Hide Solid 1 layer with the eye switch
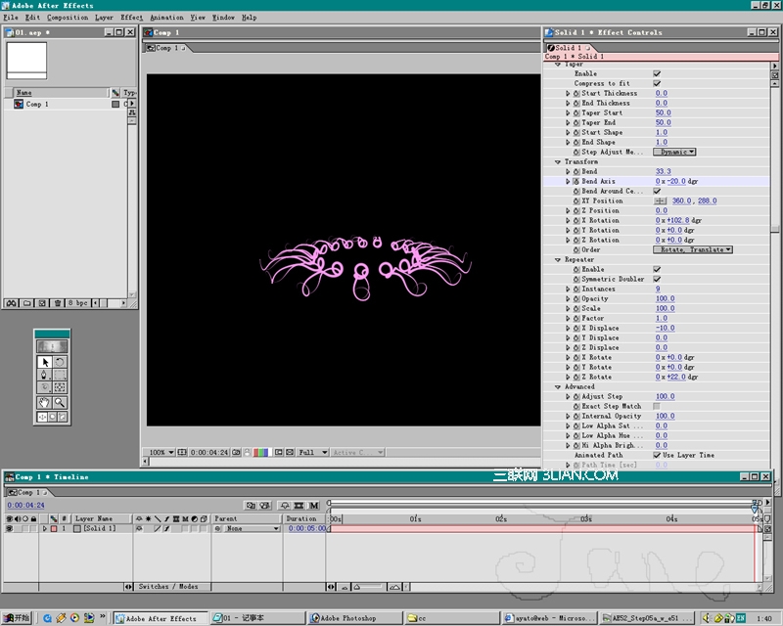This screenshot has height=626, width=783. (x=9, y=528)
